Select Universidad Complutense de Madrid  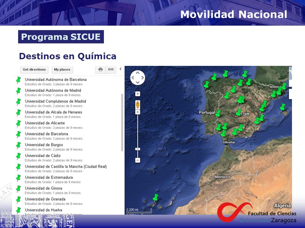(55, 101)
